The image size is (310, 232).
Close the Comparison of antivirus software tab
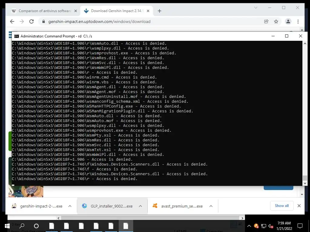pyautogui.click(x=75, y=11)
